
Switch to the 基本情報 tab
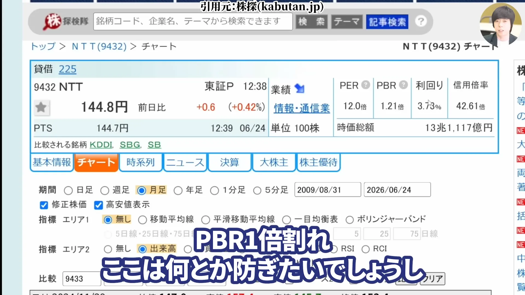pyautogui.click(x=52, y=163)
